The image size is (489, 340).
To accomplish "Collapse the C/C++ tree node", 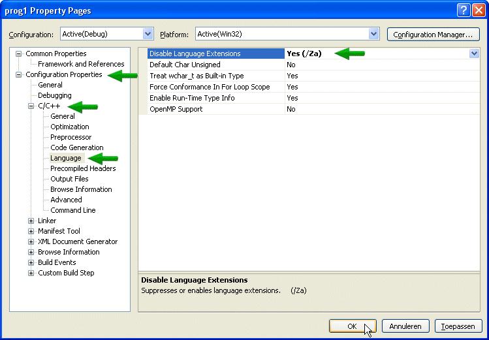I will pos(31,106).
